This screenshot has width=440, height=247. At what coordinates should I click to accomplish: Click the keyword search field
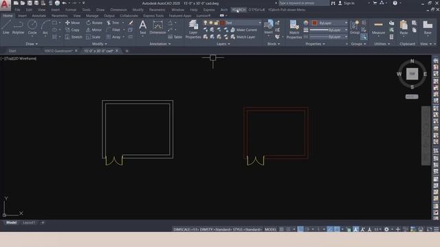click(x=304, y=3)
